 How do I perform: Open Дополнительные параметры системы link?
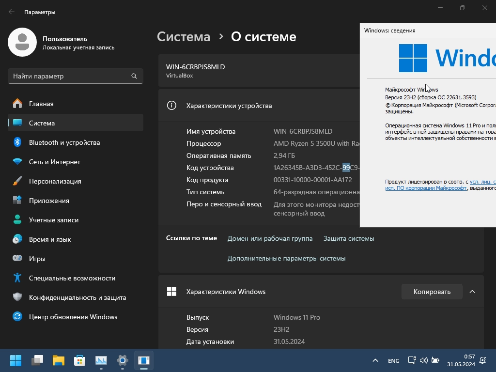(286, 258)
